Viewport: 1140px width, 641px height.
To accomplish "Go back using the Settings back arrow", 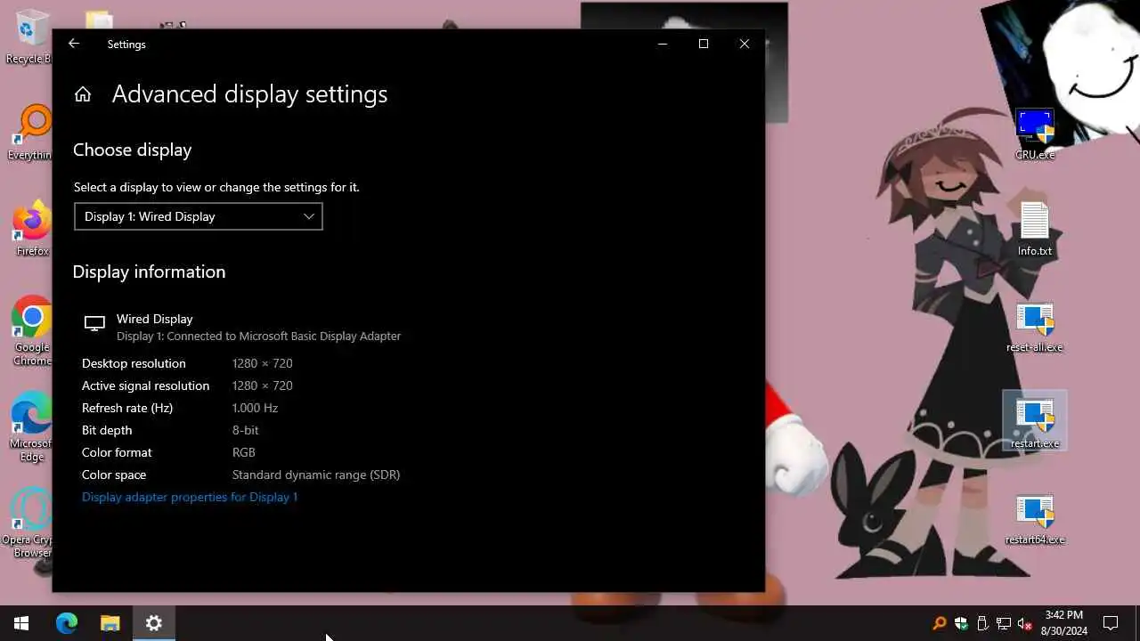I will pos(74,44).
